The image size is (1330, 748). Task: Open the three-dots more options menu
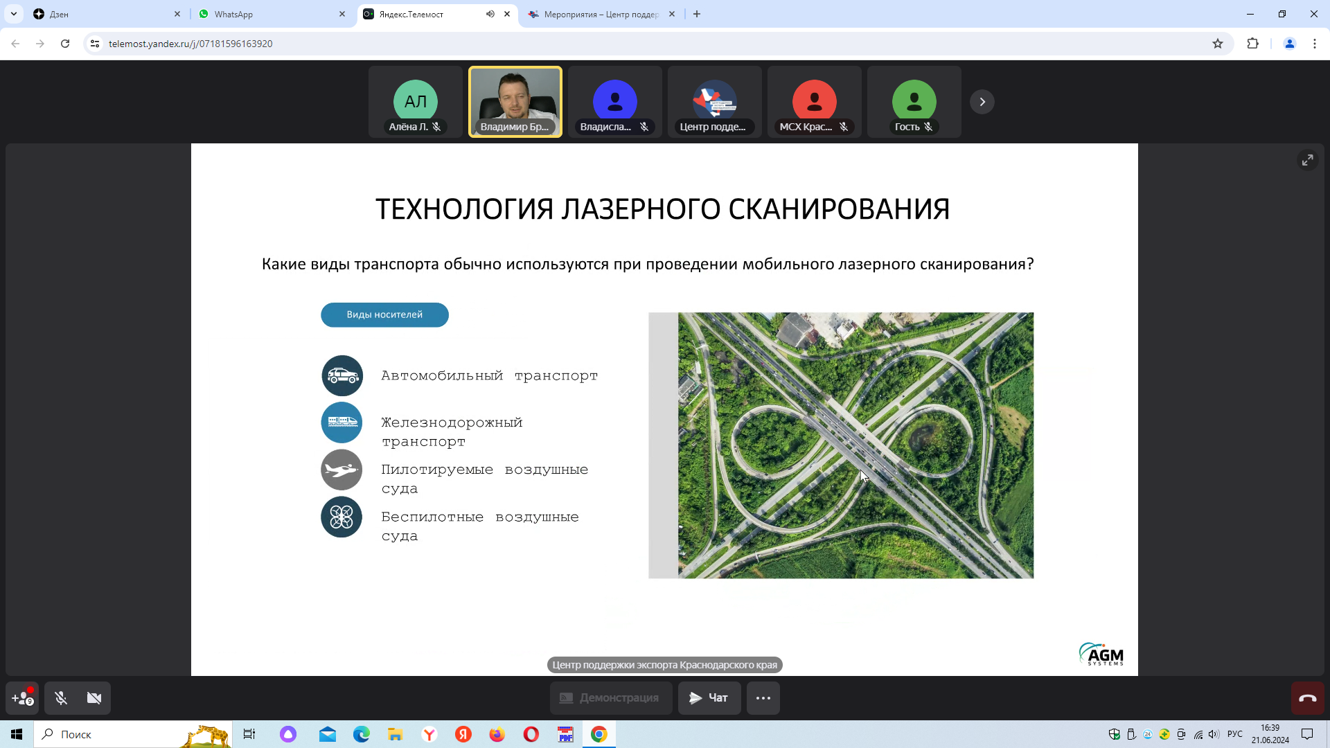point(763,698)
